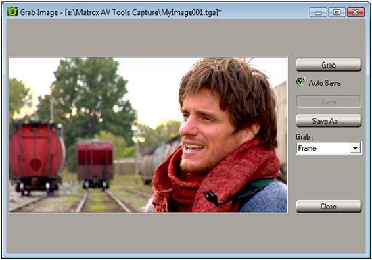Open the Save As... dialog
Viewport: 372px width, 260px height.
click(x=328, y=121)
